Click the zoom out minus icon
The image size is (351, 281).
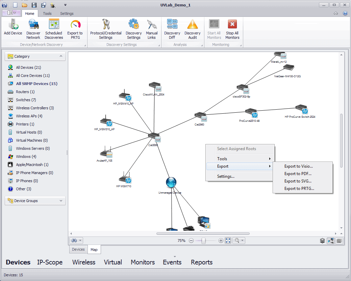click(191, 241)
